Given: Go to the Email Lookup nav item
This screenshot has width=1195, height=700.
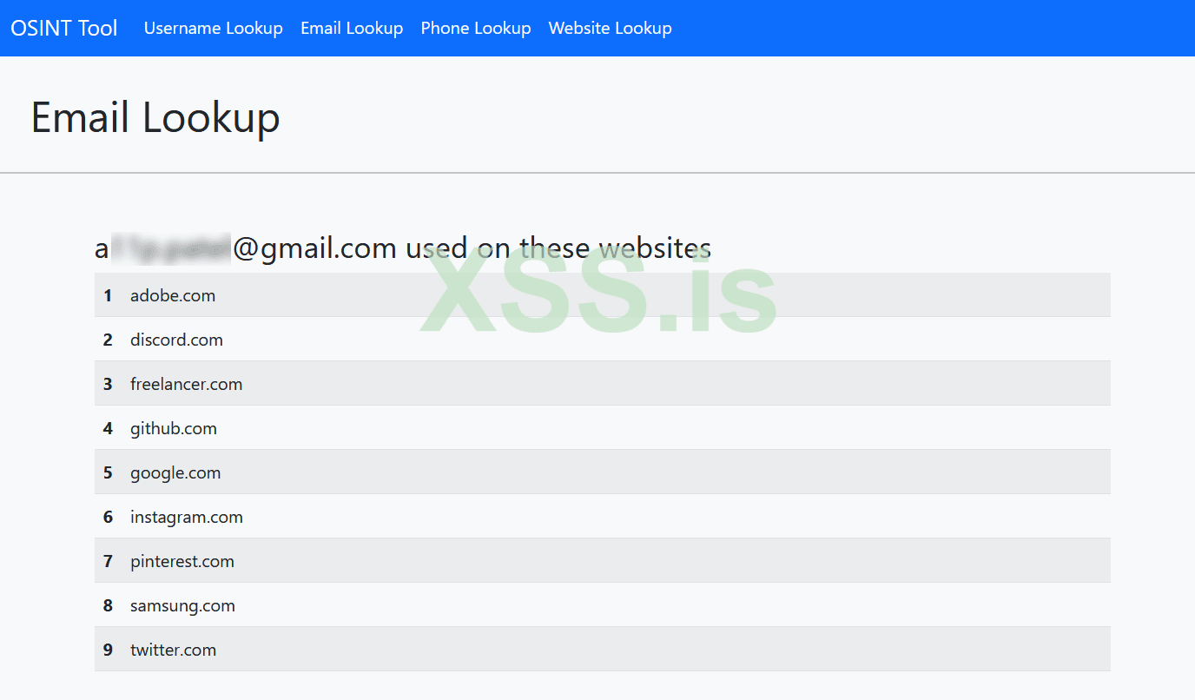Looking at the screenshot, I should (x=352, y=28).
